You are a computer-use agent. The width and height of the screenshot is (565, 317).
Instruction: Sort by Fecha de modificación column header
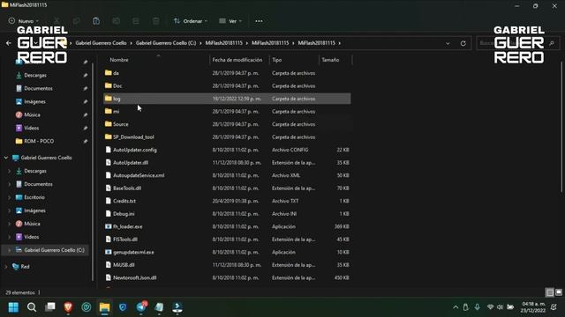[237, 60]
